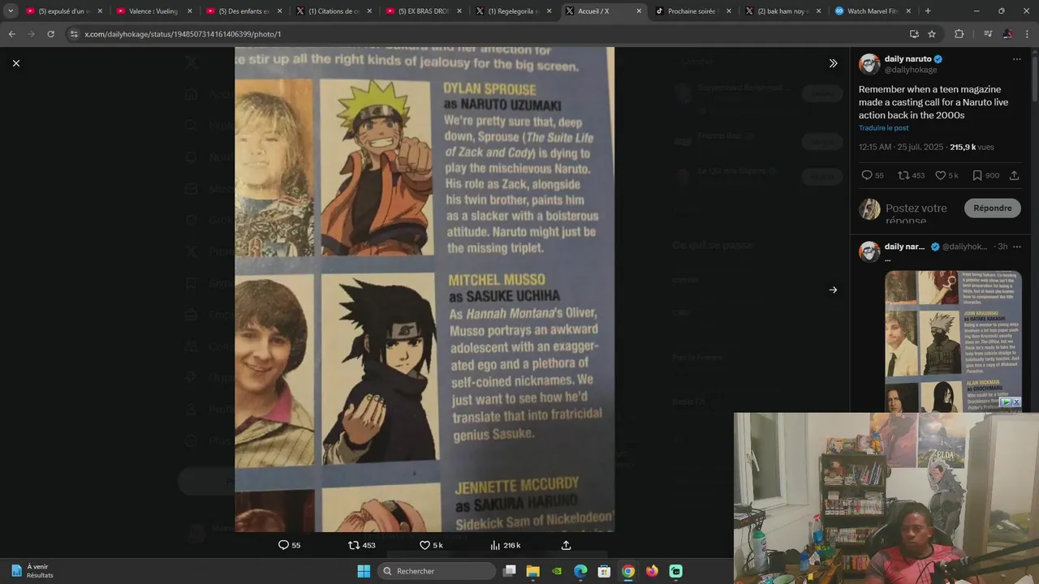Open the browser extensions puzzle icon

pyautogui.click(x=959, y=34)
